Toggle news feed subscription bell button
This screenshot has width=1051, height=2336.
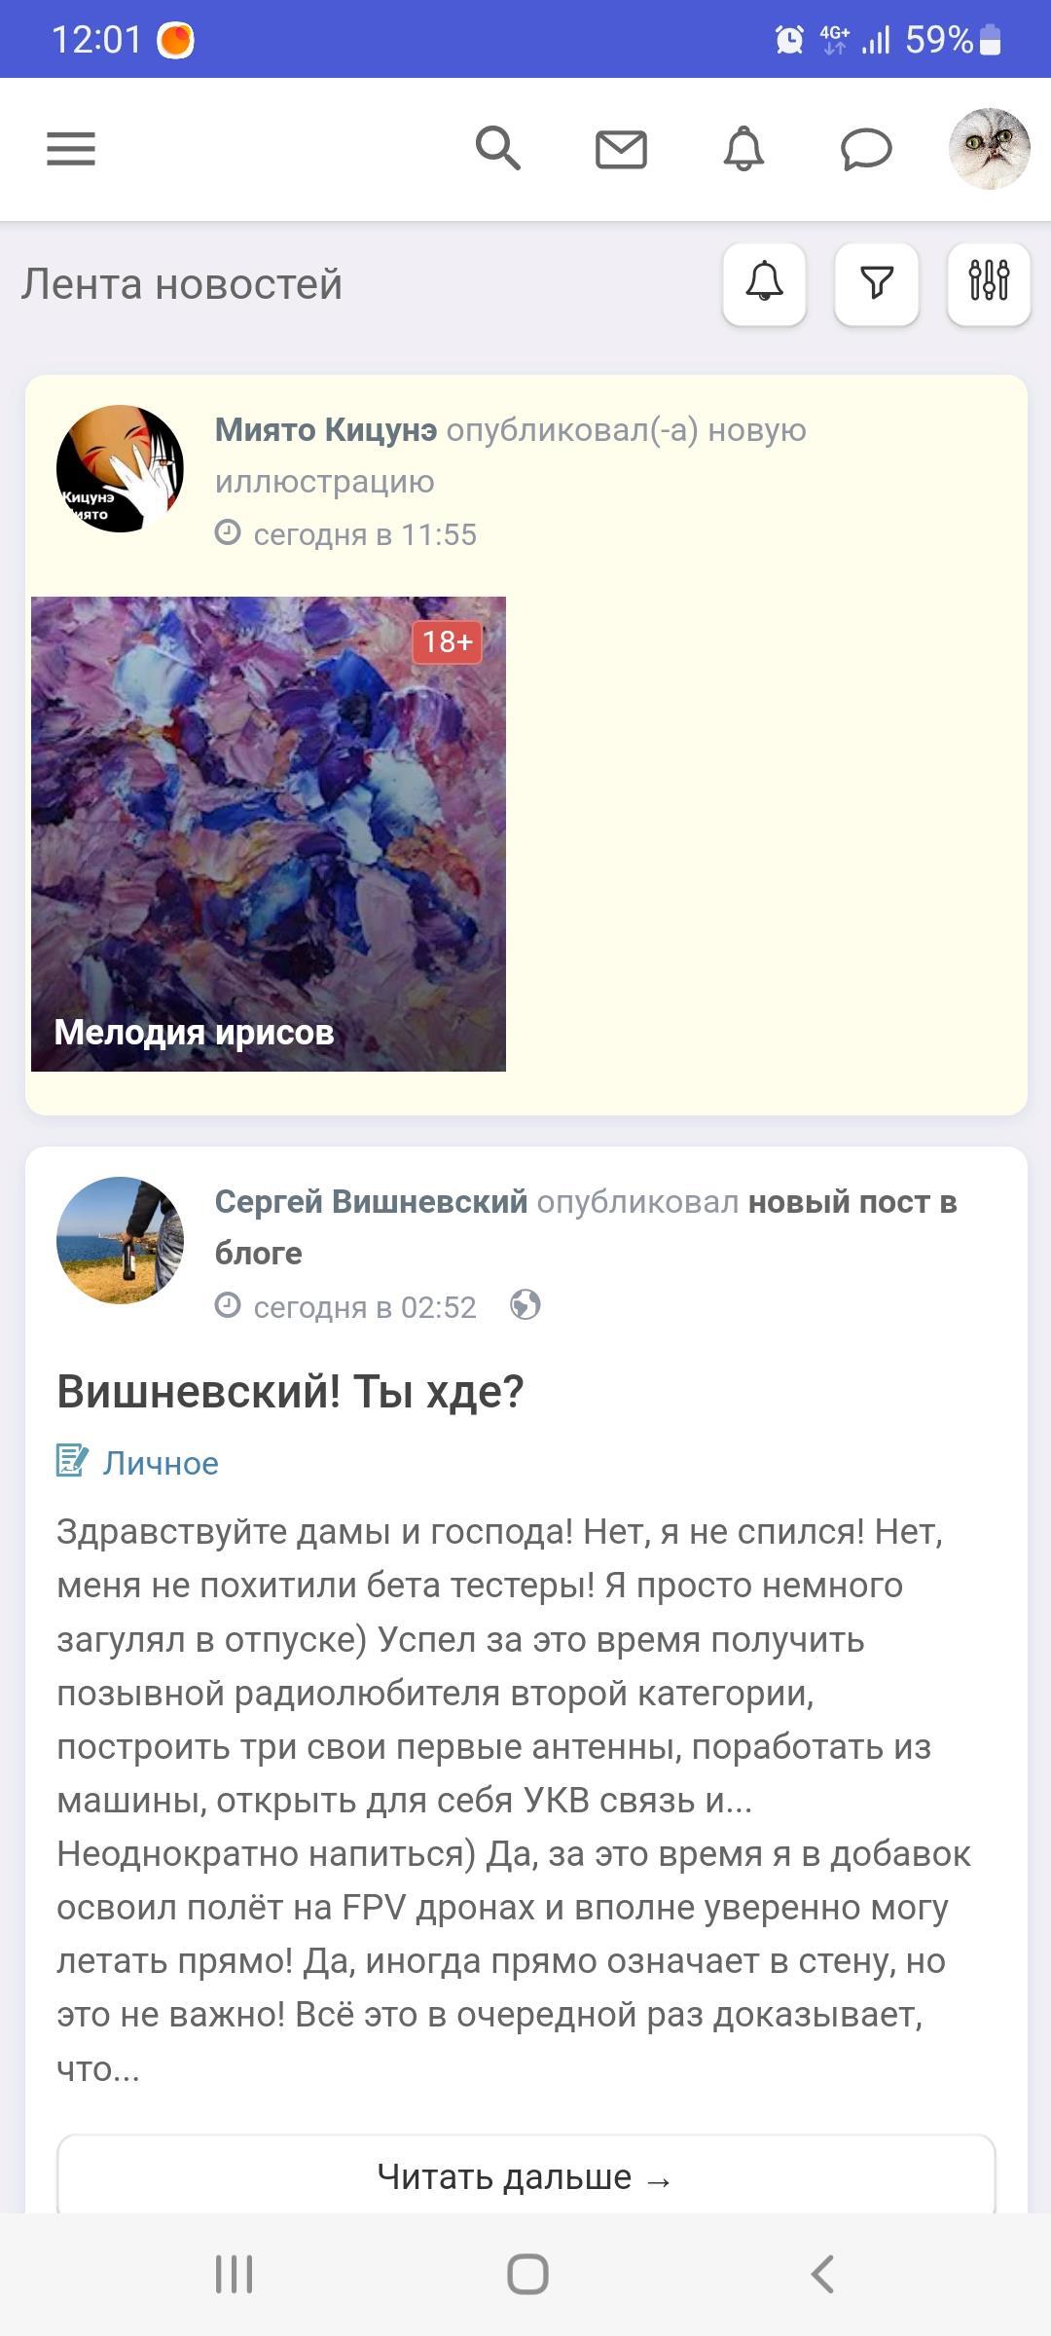click(x=764, y=283)
